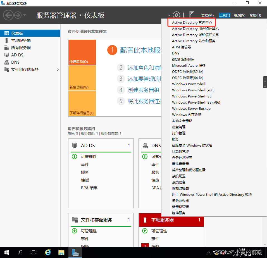The width and height of the screenshot is (267, 258).
Task: Click the 添加角色和功能 link
Action: 145,68
